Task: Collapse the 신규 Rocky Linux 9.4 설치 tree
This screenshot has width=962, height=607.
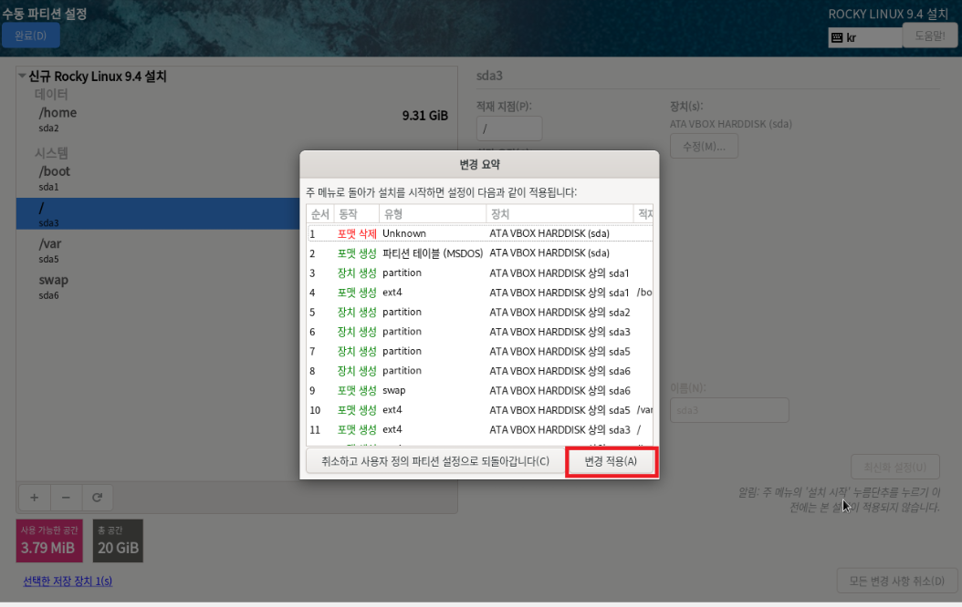Action: [22, 76]
